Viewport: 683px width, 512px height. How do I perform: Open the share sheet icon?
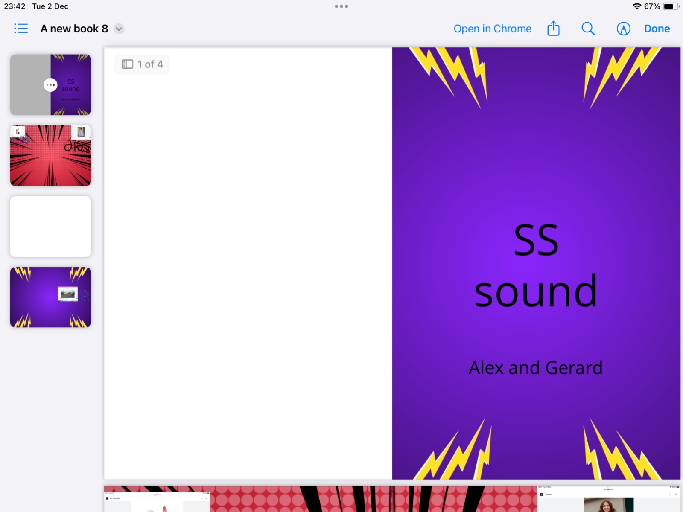tap(553, 29)
